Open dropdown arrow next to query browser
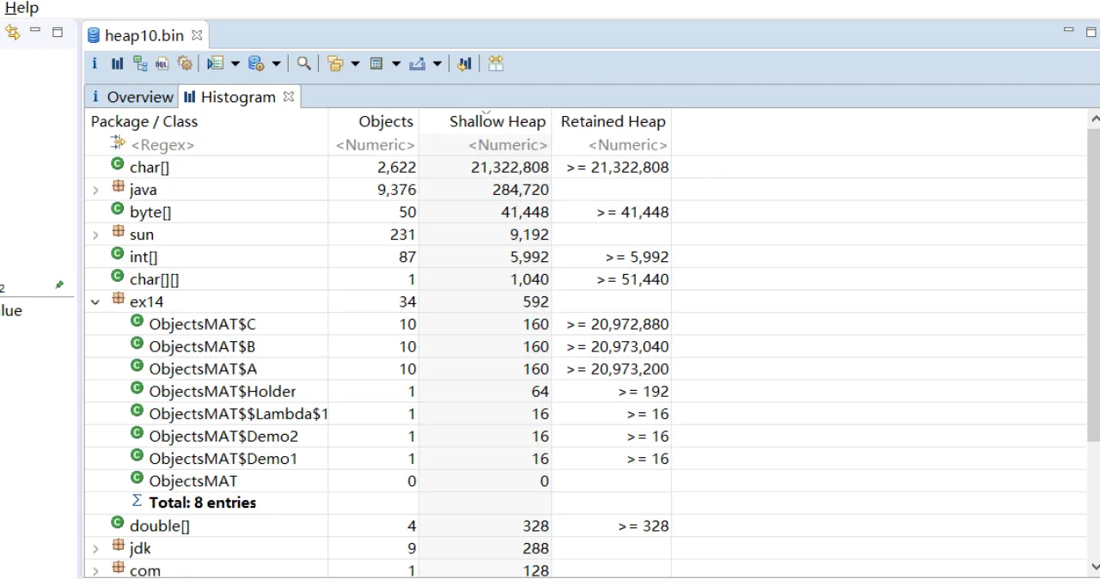The height and width of the screenshot is (579, 1100). tap(276, 64)
